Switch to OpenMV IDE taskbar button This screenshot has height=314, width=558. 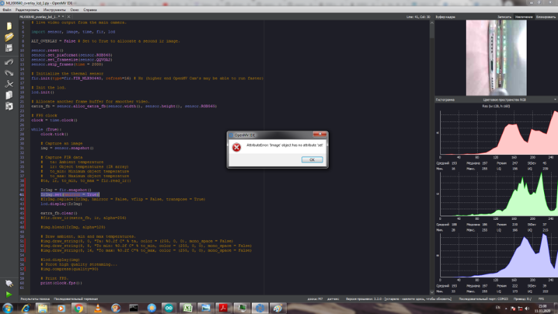click(x=259, y=308)
